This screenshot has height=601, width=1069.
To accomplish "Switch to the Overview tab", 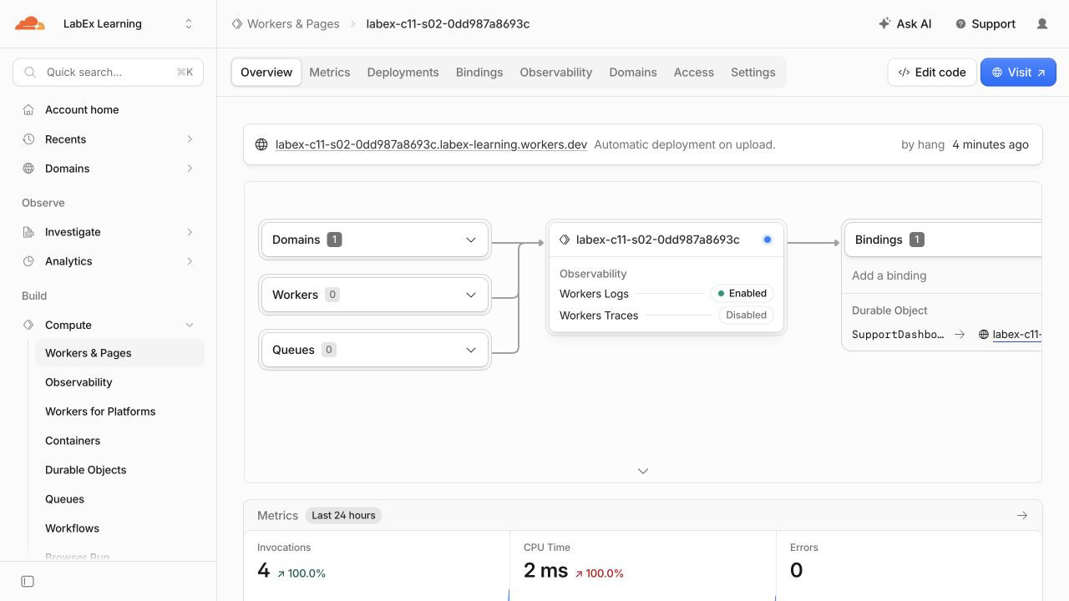I will [x=266, y=72].
